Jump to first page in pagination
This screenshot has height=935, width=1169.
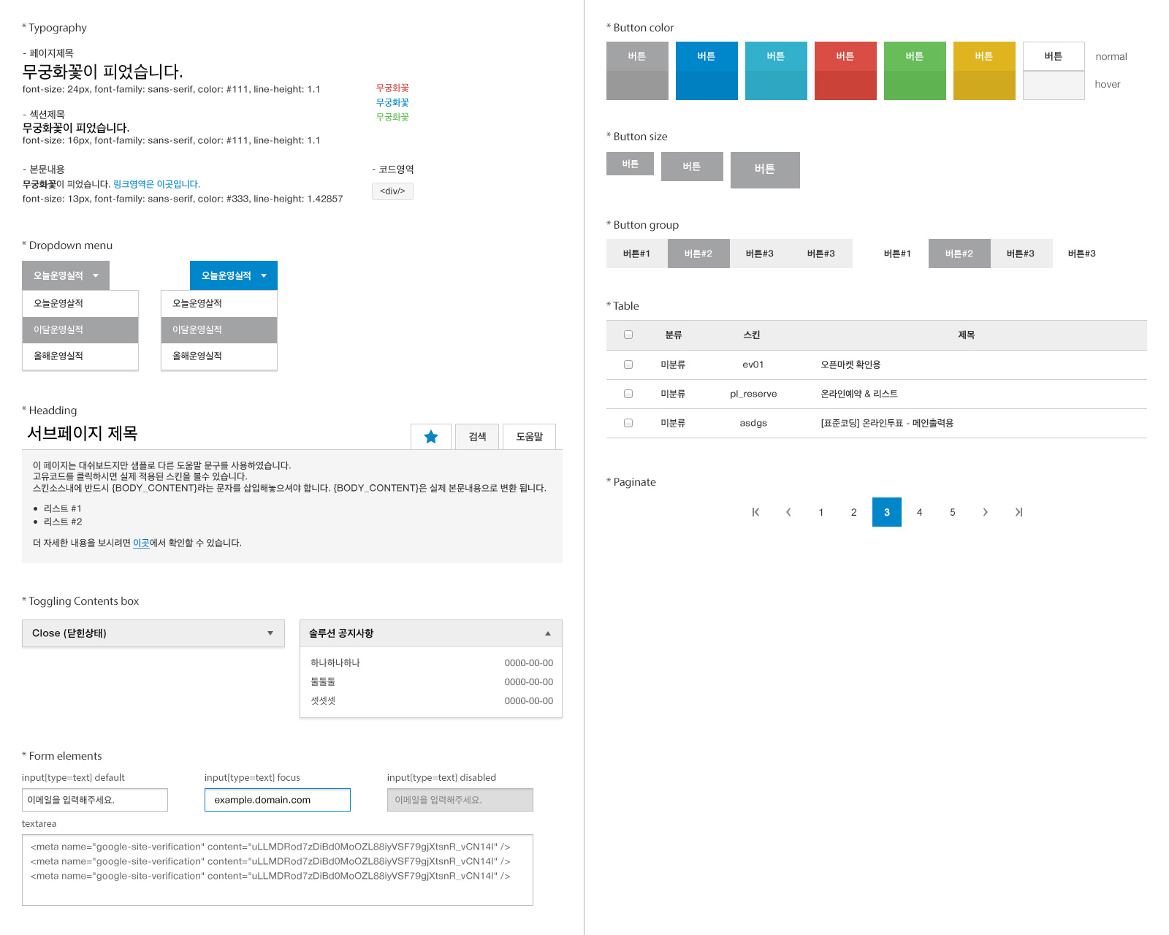755,512
